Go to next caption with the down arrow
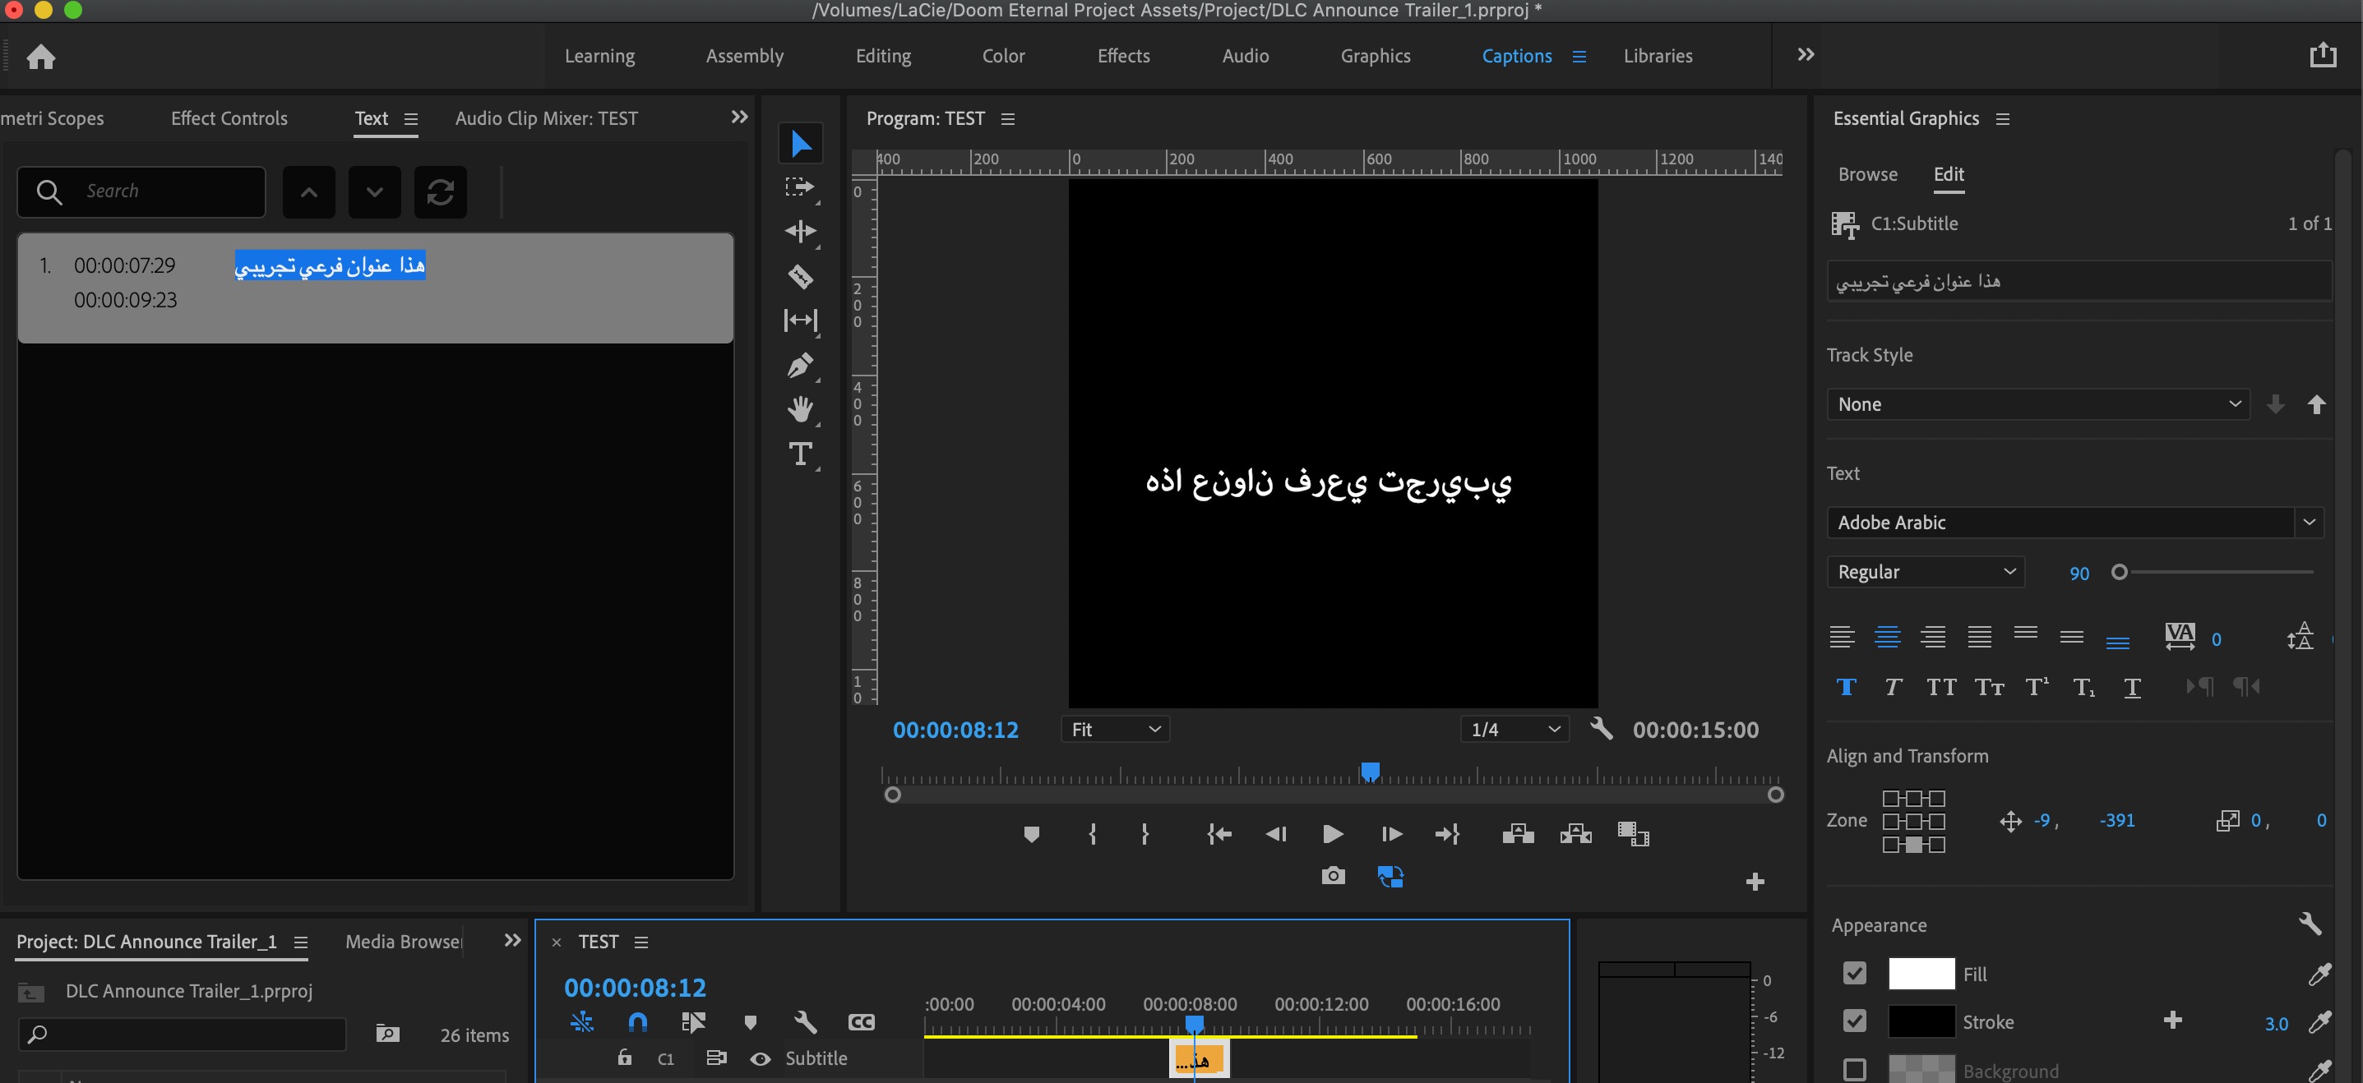The image size is (2363, 1083). click(x=374, y=192)
